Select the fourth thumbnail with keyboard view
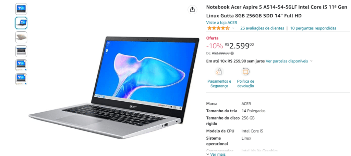The image size is (351, 156). [x=21, y=51]
